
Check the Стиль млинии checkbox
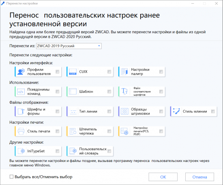point(213,112)
